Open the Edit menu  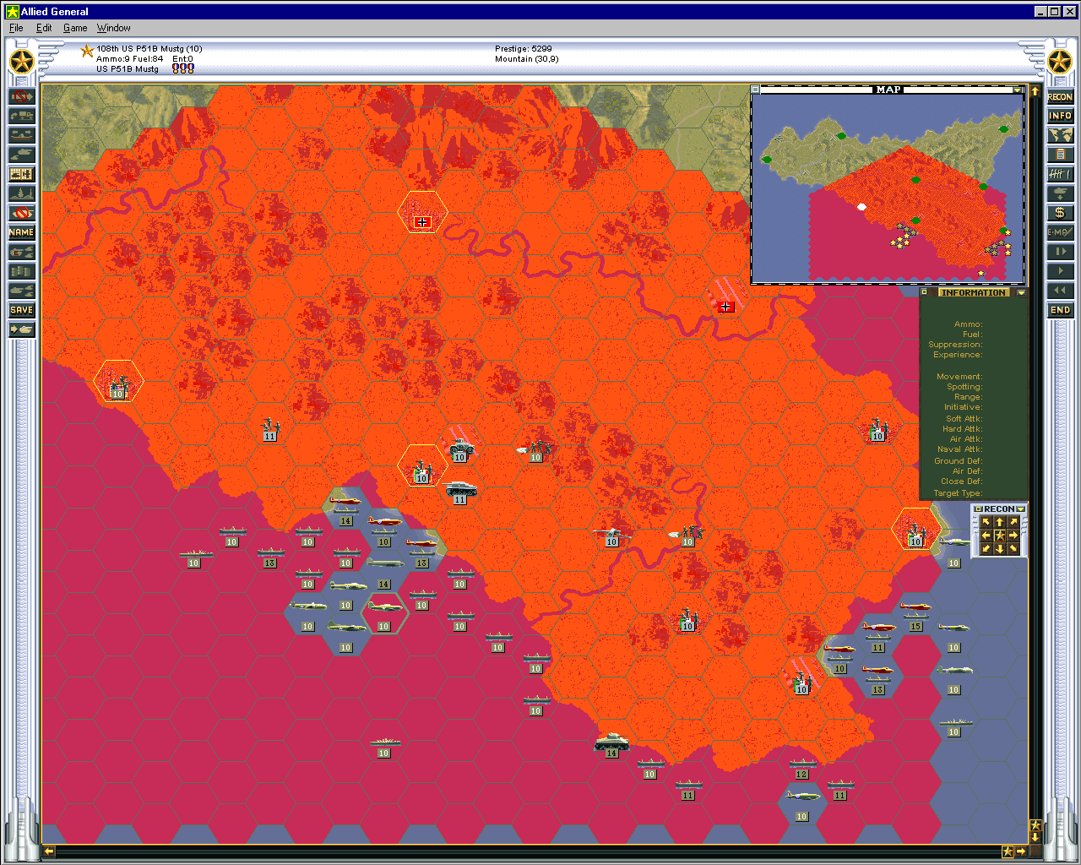click(x=44, y=28)
